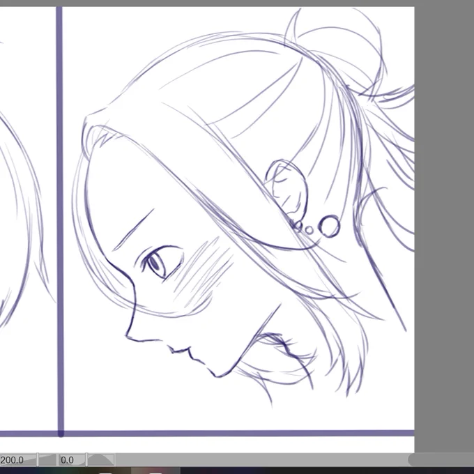Click the horizontal scrollbar thumb under the canvas

[441, 460]
